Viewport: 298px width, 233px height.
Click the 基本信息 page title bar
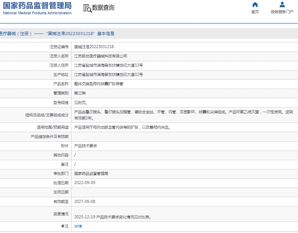point(149,34)
